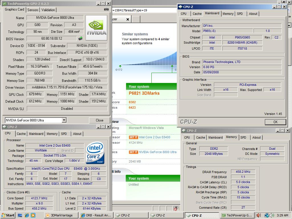The width and height of the screenshot is (292, 219).
Task: Click the Manufacturer DFI Inc. field
Action: [x=242, y=26]
